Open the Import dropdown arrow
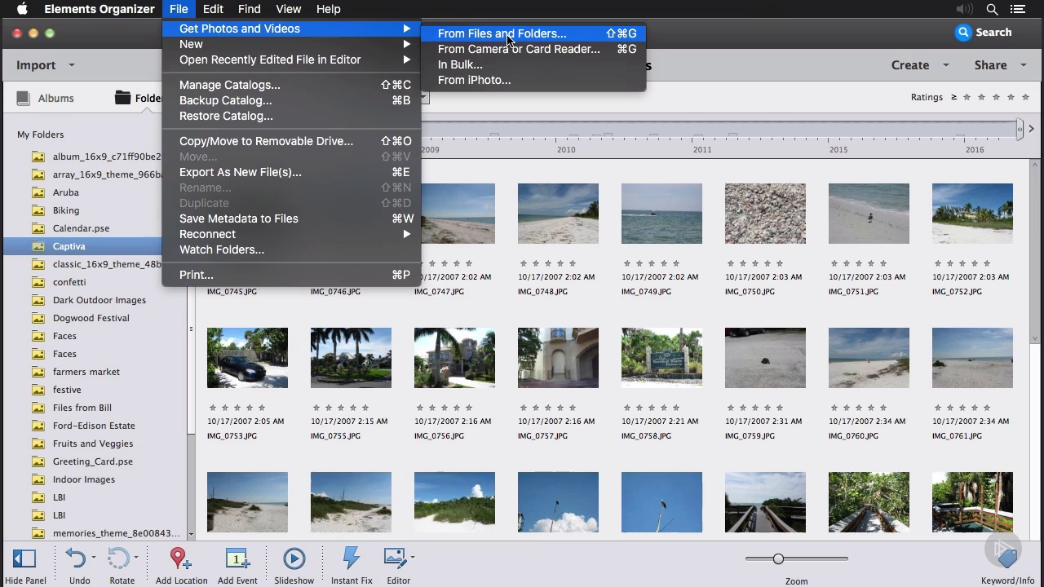The image size is (1044, 587). (71, 65)
